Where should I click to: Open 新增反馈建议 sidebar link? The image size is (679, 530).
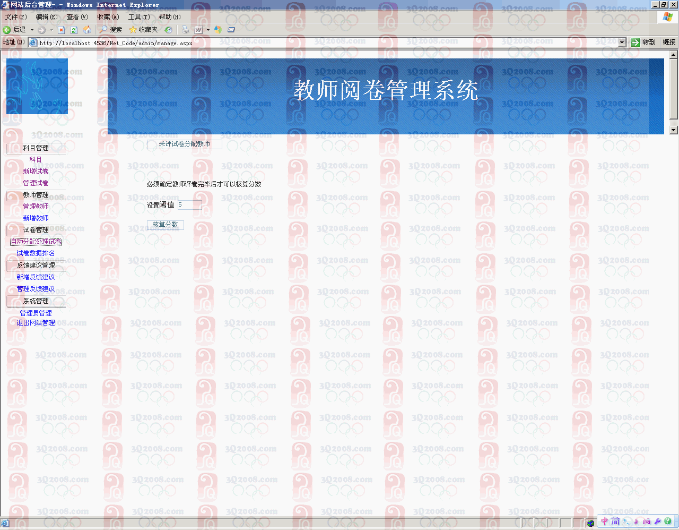(36, 277)
